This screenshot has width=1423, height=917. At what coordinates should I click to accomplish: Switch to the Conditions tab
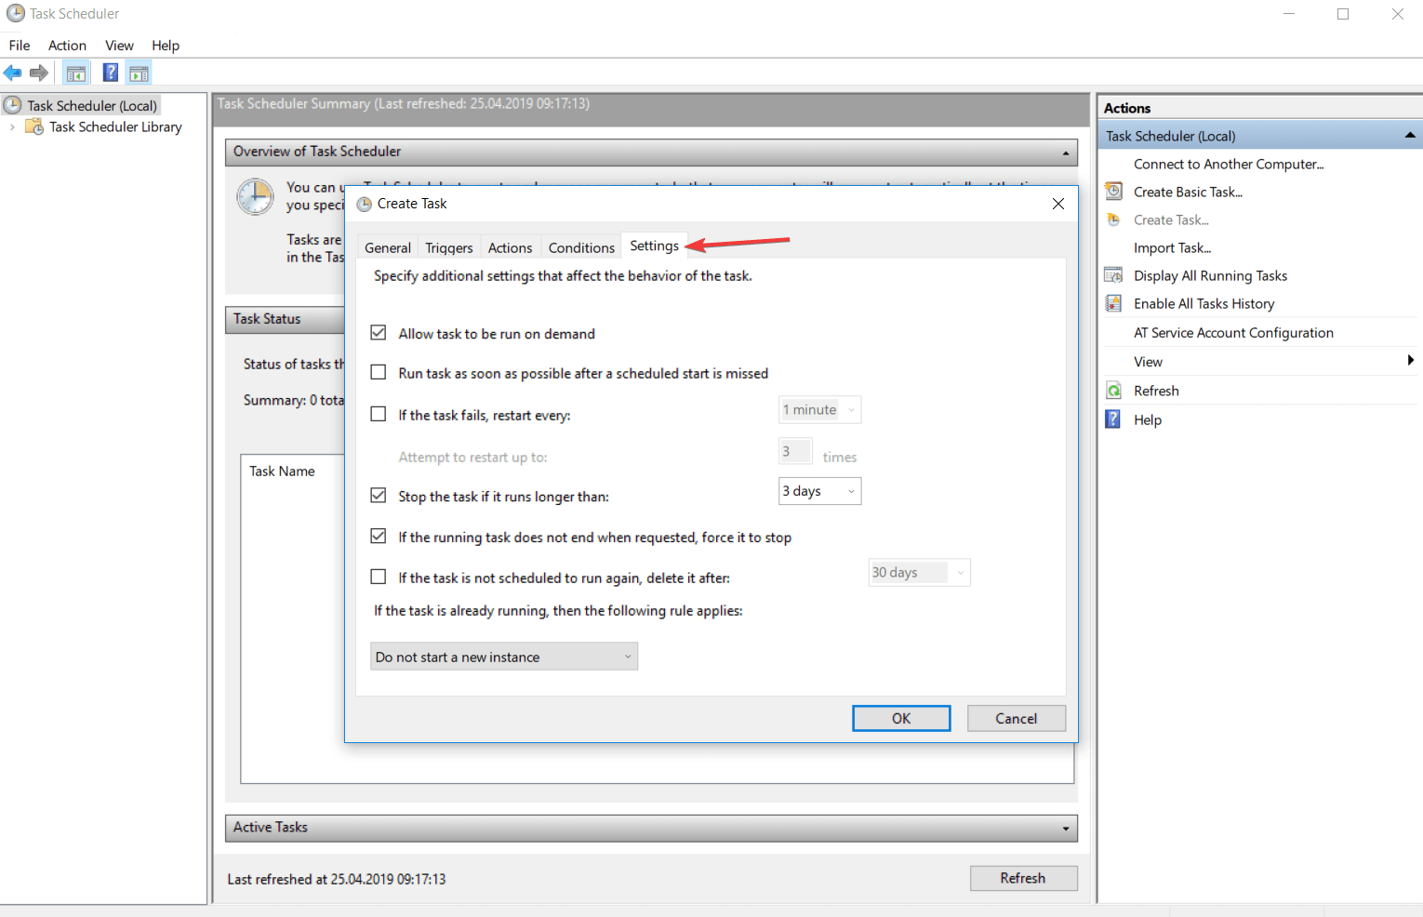point(580,246)
